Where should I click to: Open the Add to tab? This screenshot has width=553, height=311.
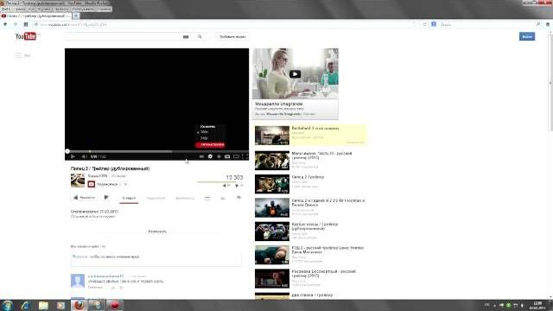click(x=185, y=198)
